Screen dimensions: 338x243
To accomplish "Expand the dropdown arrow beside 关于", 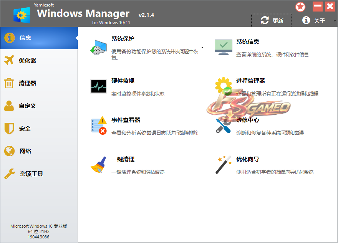I will 335,21.
